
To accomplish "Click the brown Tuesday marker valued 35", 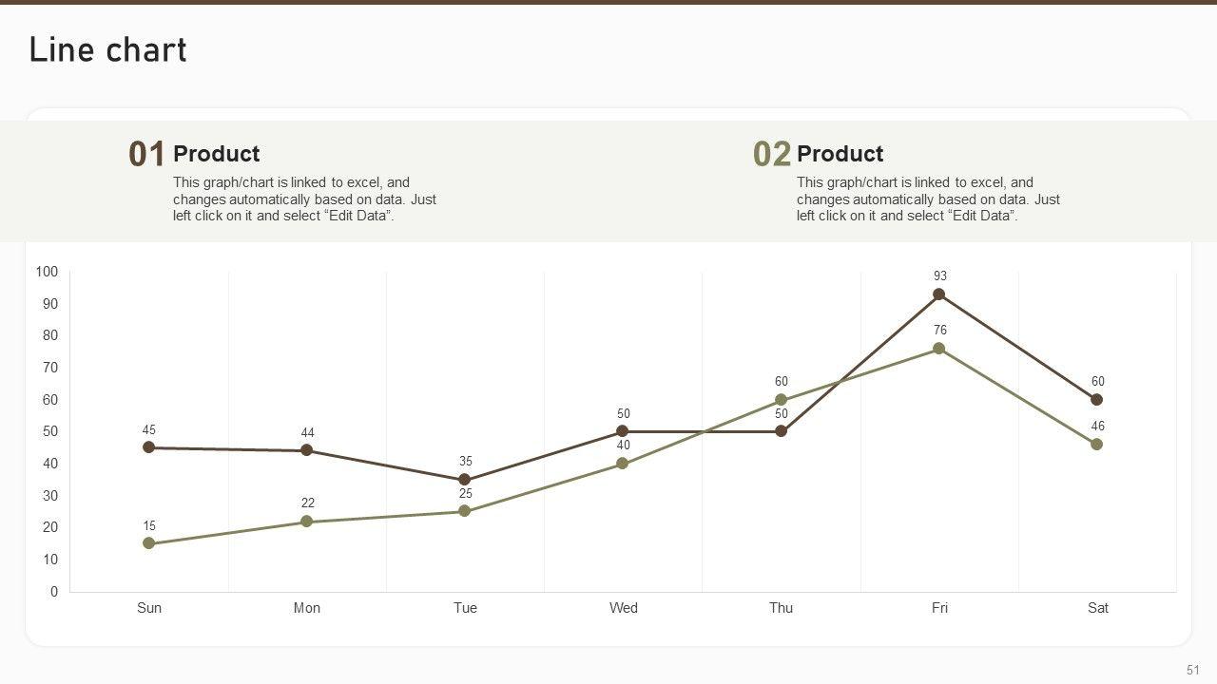I will point(465,480).
